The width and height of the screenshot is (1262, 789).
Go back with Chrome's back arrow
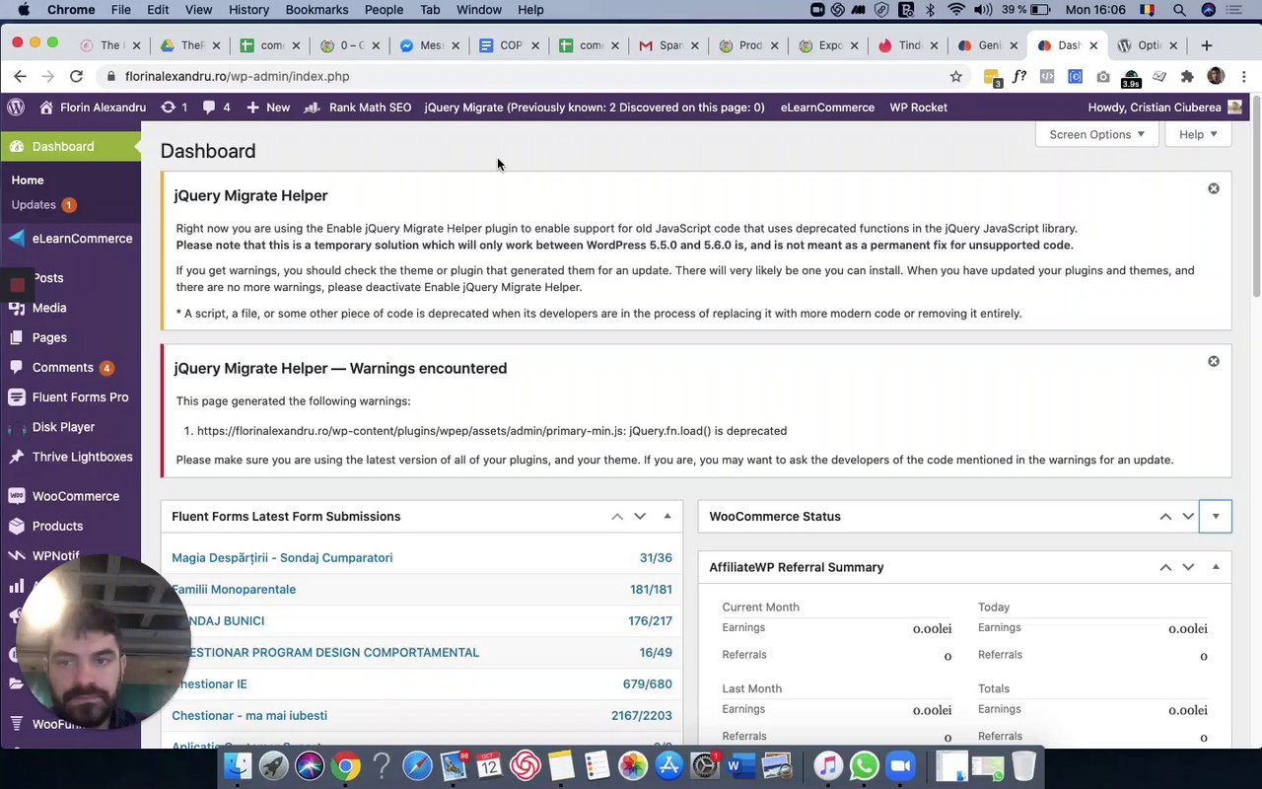(x=20, y=76)
